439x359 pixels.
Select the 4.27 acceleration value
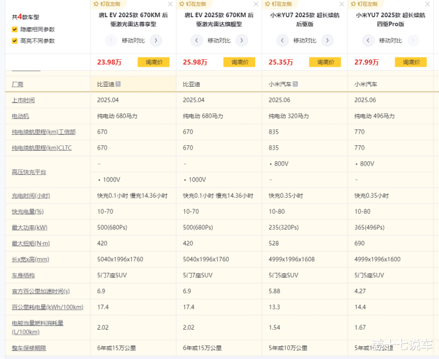360,291
